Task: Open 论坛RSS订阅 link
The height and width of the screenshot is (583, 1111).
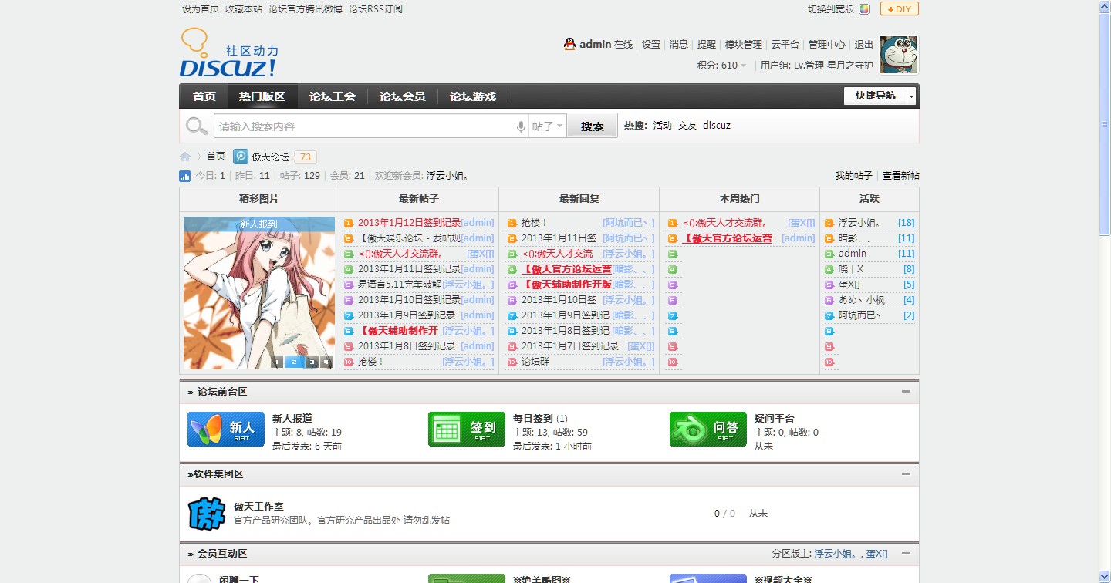Action: click(376, 9)
